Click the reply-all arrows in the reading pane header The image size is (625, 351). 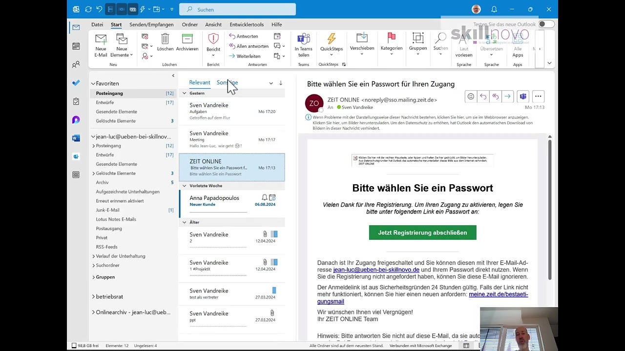click(x=495, y=97)
